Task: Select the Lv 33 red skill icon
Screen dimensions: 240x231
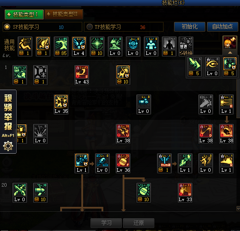Action: coord(185,190)
